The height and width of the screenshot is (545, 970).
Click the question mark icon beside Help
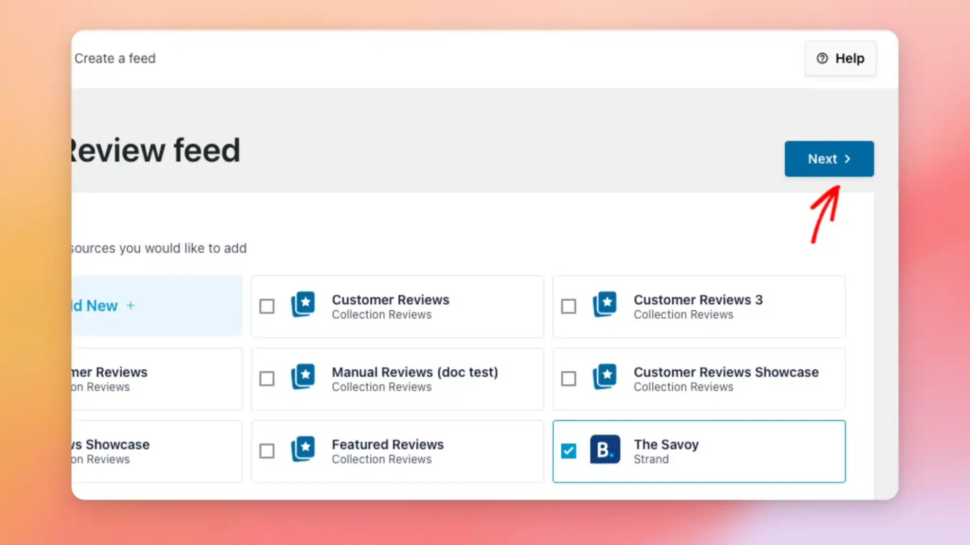click(822, 58)
